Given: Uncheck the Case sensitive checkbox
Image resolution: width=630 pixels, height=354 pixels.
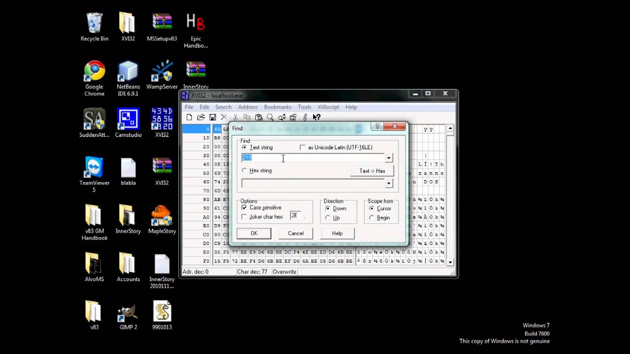Looking at the screenshot, I should coord(245,207).
